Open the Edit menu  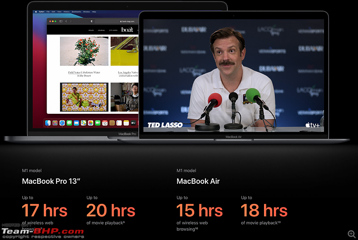[53, 12]
